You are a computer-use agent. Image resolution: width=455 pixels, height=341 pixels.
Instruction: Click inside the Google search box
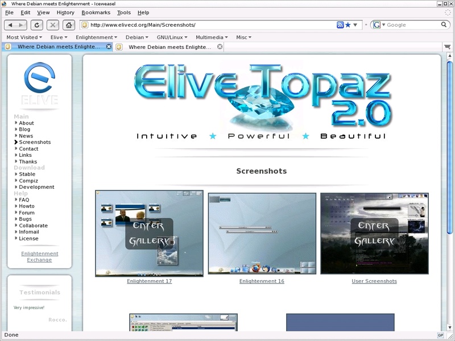pos(413,25)
